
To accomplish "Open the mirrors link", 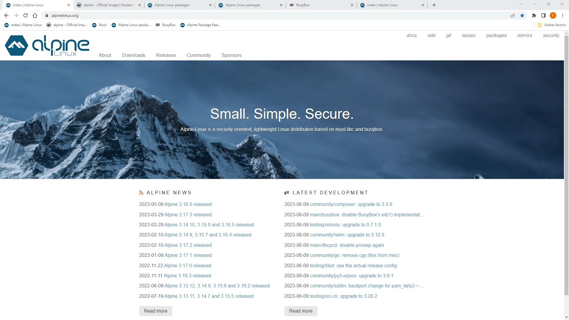I will coord(525,36).
